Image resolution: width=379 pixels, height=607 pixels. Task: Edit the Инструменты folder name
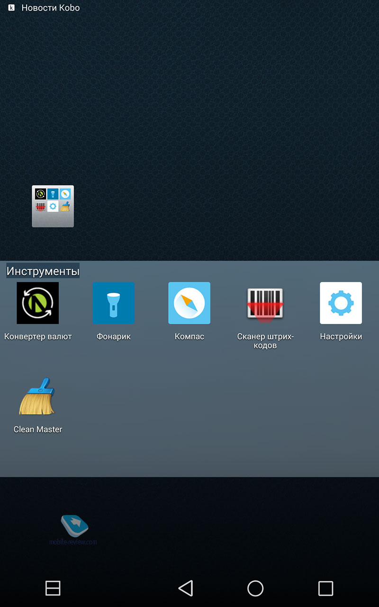(43, 271)
